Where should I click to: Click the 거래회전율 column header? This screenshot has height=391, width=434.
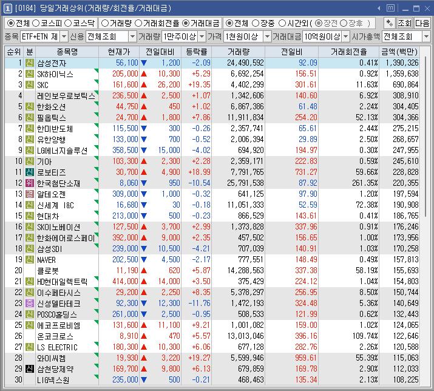tap(349, 52)
